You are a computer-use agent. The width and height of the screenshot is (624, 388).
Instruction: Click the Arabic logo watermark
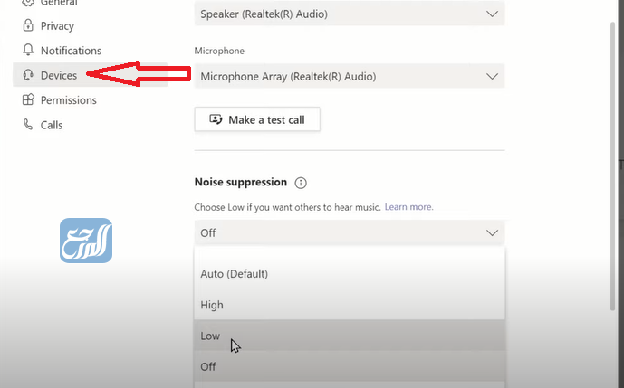(86, 241)
